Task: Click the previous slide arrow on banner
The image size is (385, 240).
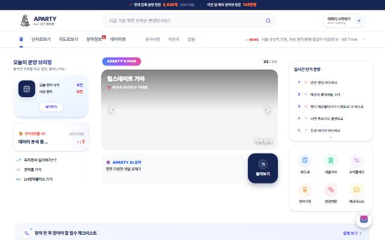Action: [x=111, y=110]
